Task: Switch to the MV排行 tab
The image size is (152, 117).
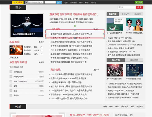Action: 137,14
